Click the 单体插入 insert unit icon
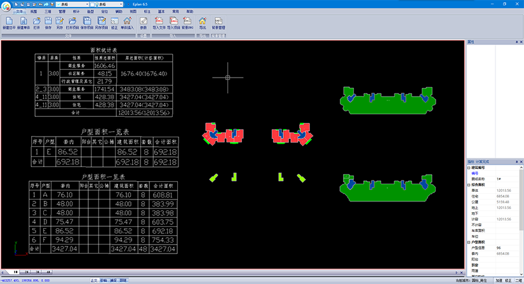 click(128, 24)
